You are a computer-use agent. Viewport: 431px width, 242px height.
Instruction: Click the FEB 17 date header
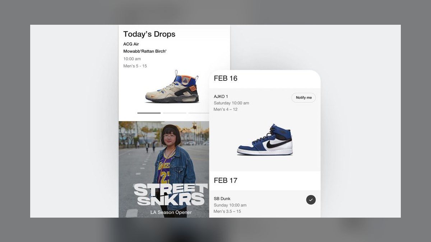pyautogui.click(x=226, y=180)
